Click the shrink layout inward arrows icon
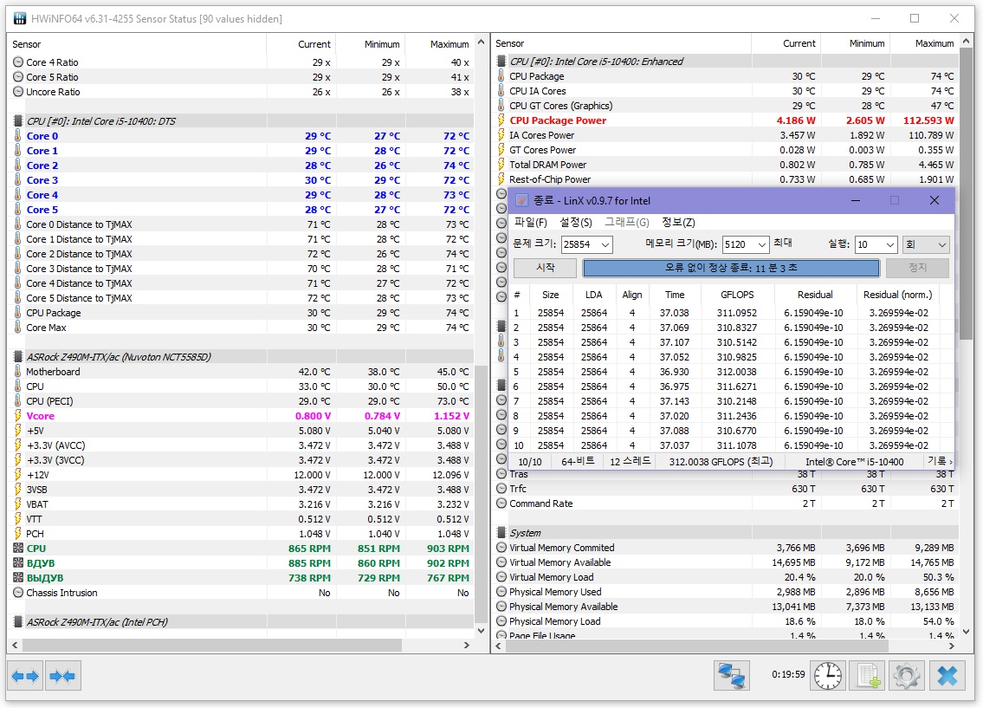This screenshot has width=983, height=708. (62, 676)
